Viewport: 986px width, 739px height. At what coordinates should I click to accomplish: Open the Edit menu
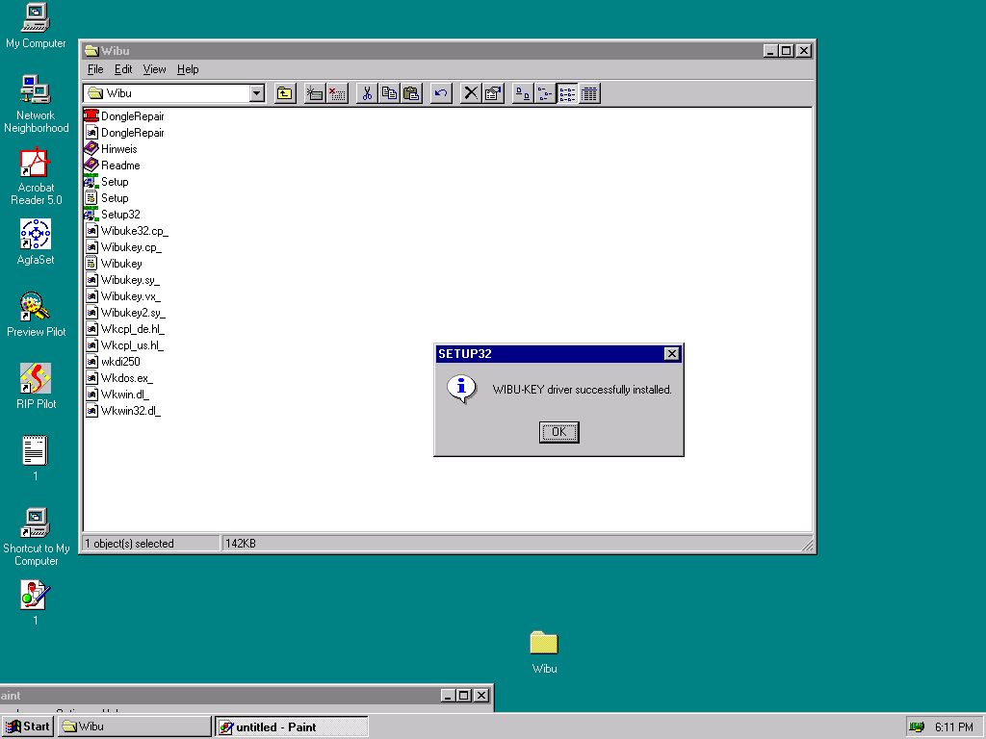(123, 69)
